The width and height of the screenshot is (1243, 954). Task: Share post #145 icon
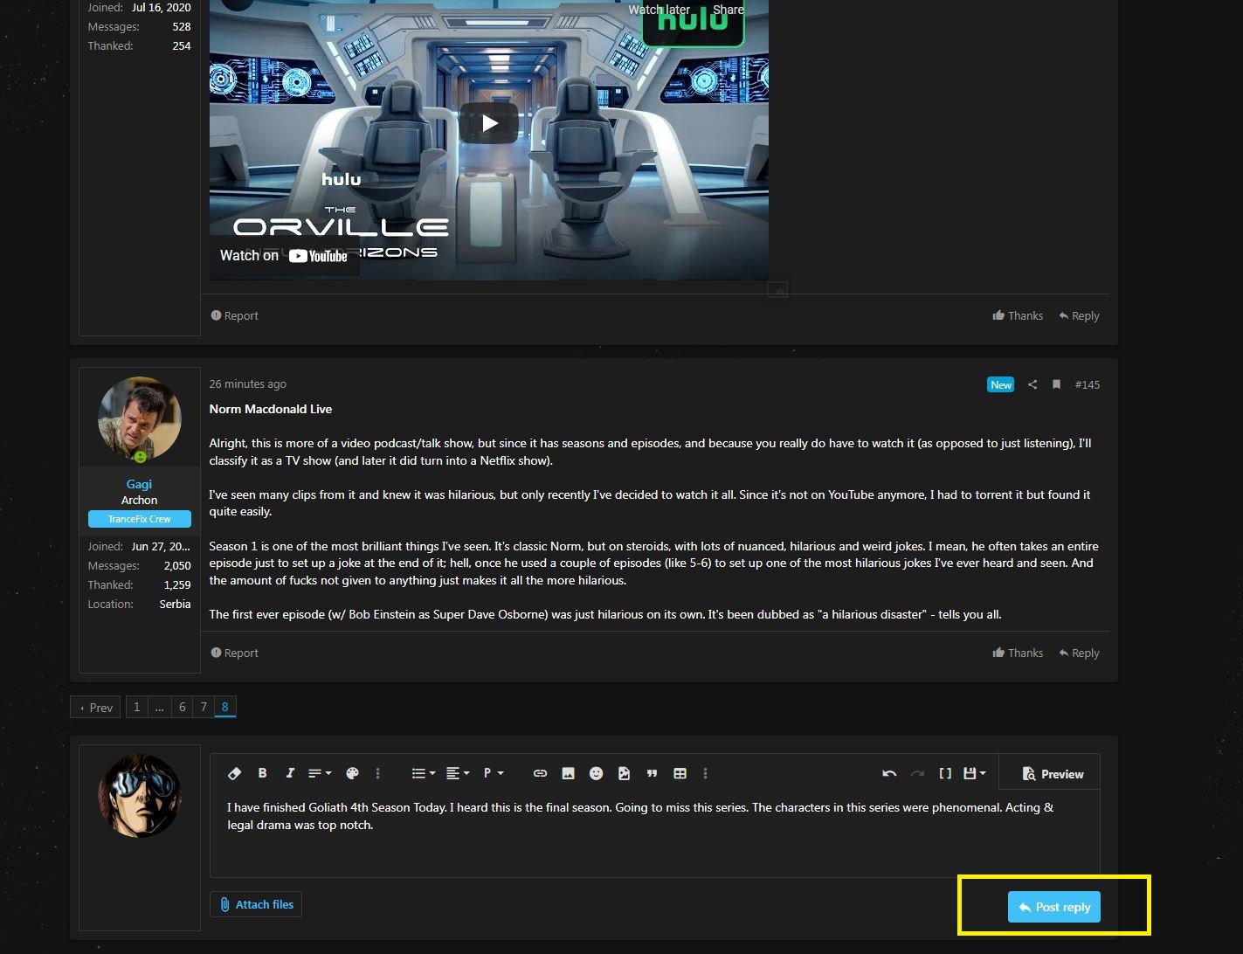(1032, 384)
